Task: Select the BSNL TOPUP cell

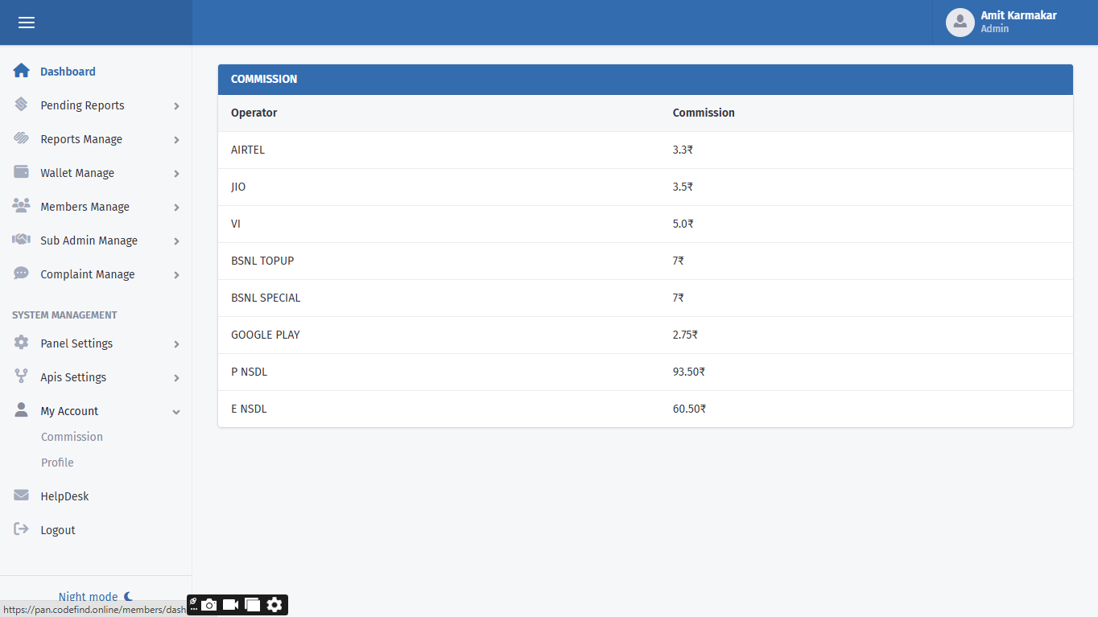Action: tap(262, 261)
